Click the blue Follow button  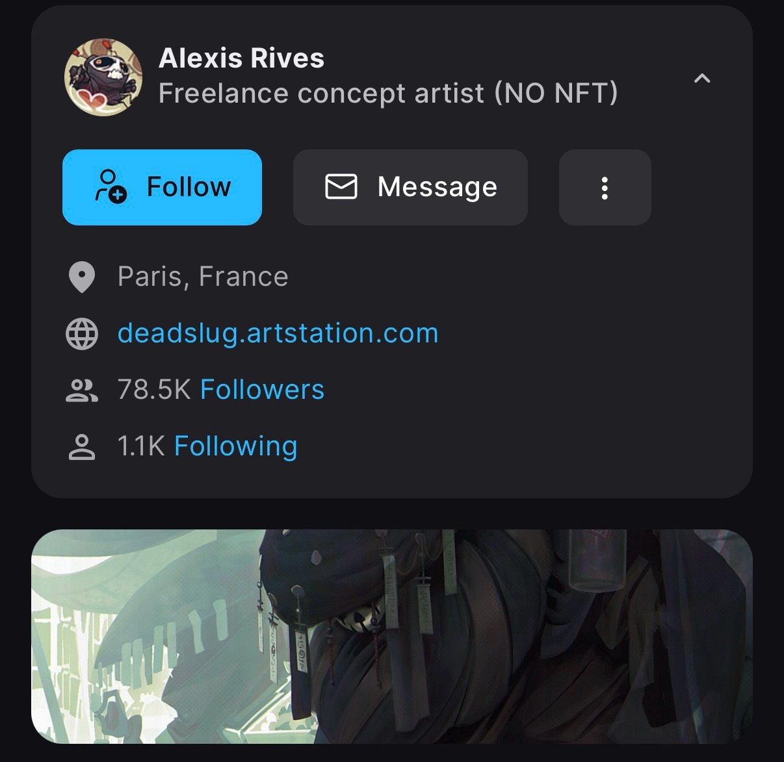point(163,187)
